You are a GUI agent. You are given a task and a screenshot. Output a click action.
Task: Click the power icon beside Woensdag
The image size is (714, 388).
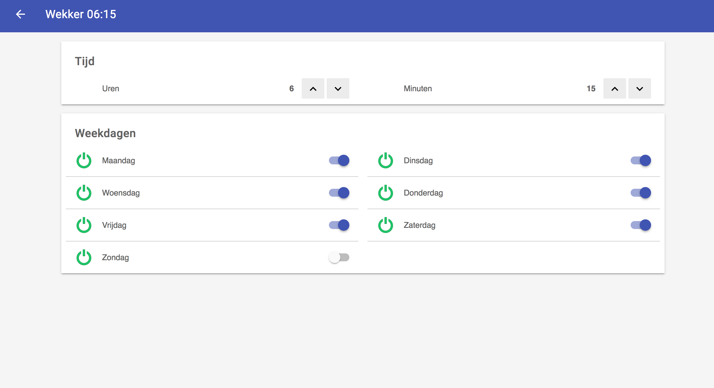84,193
